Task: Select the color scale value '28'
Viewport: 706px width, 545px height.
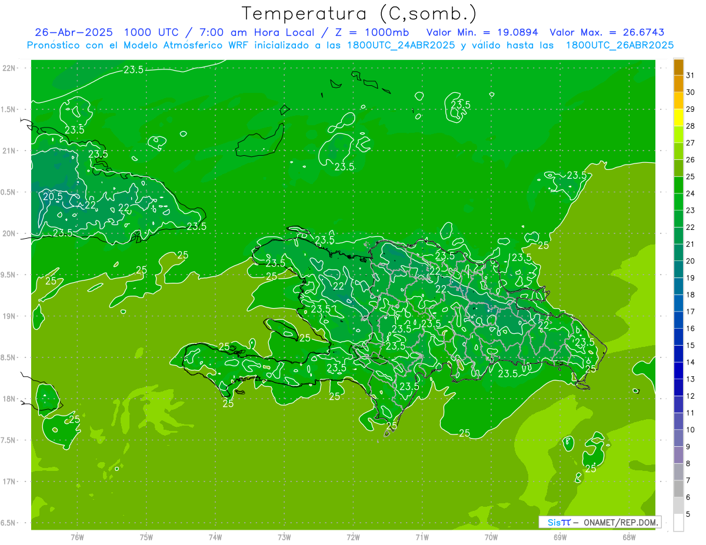Action: tap(691, 126)
